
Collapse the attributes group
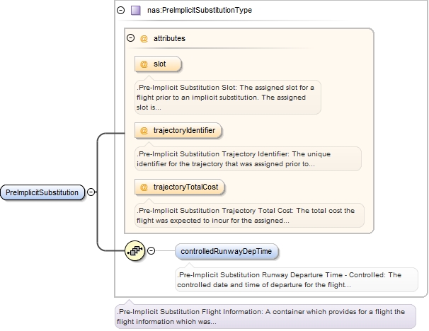pyautogui.click(x=130, y=38)
